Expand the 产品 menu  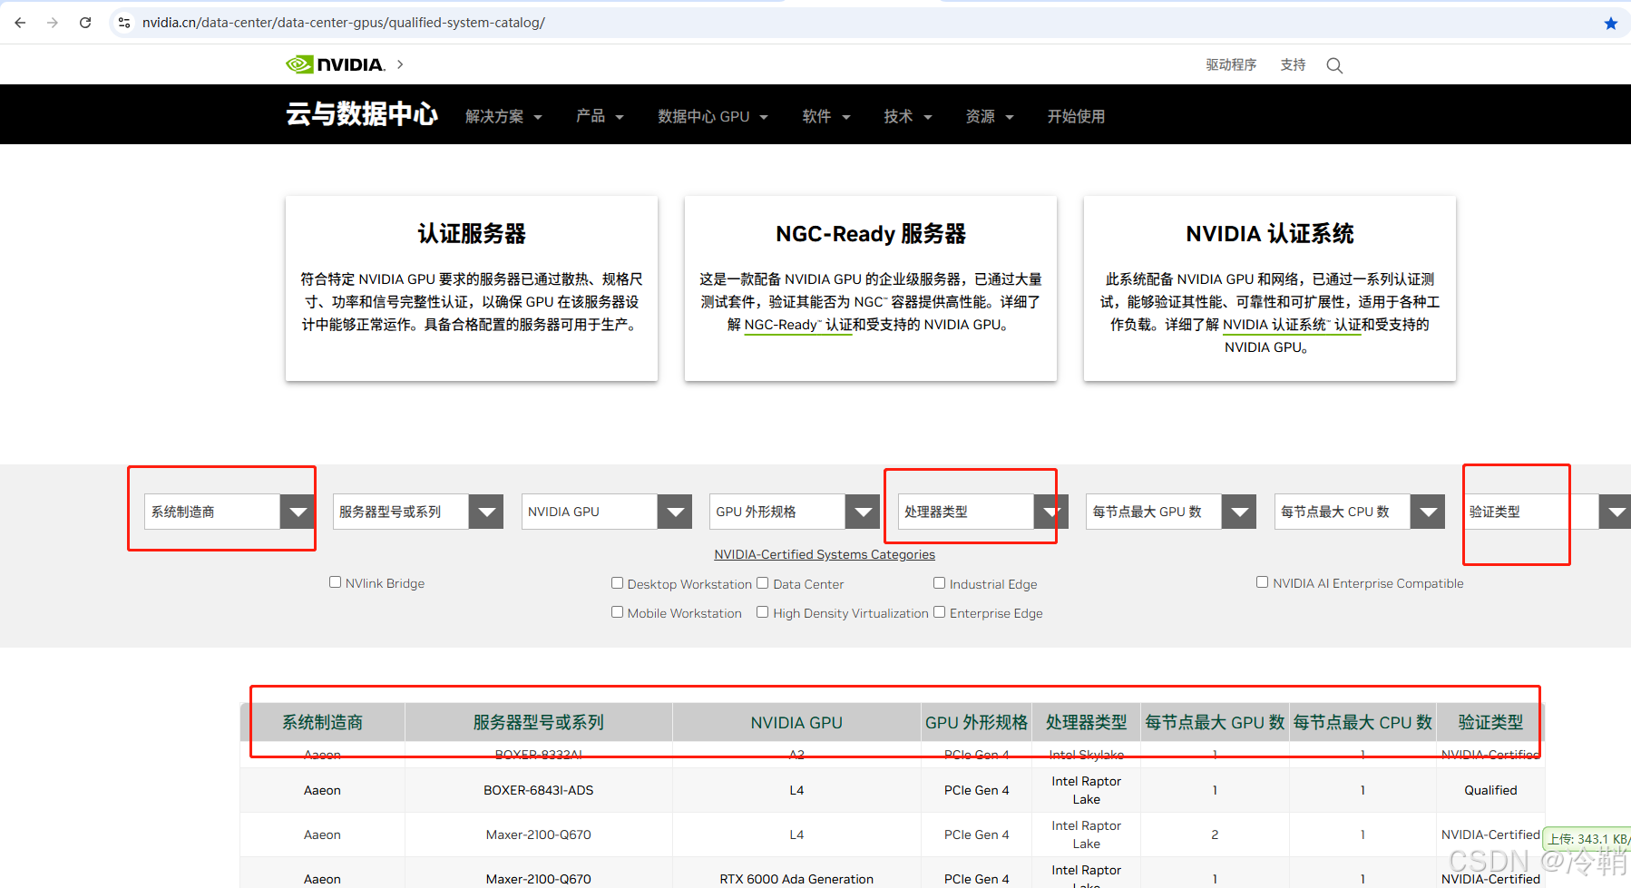click(x=600, y=116)
